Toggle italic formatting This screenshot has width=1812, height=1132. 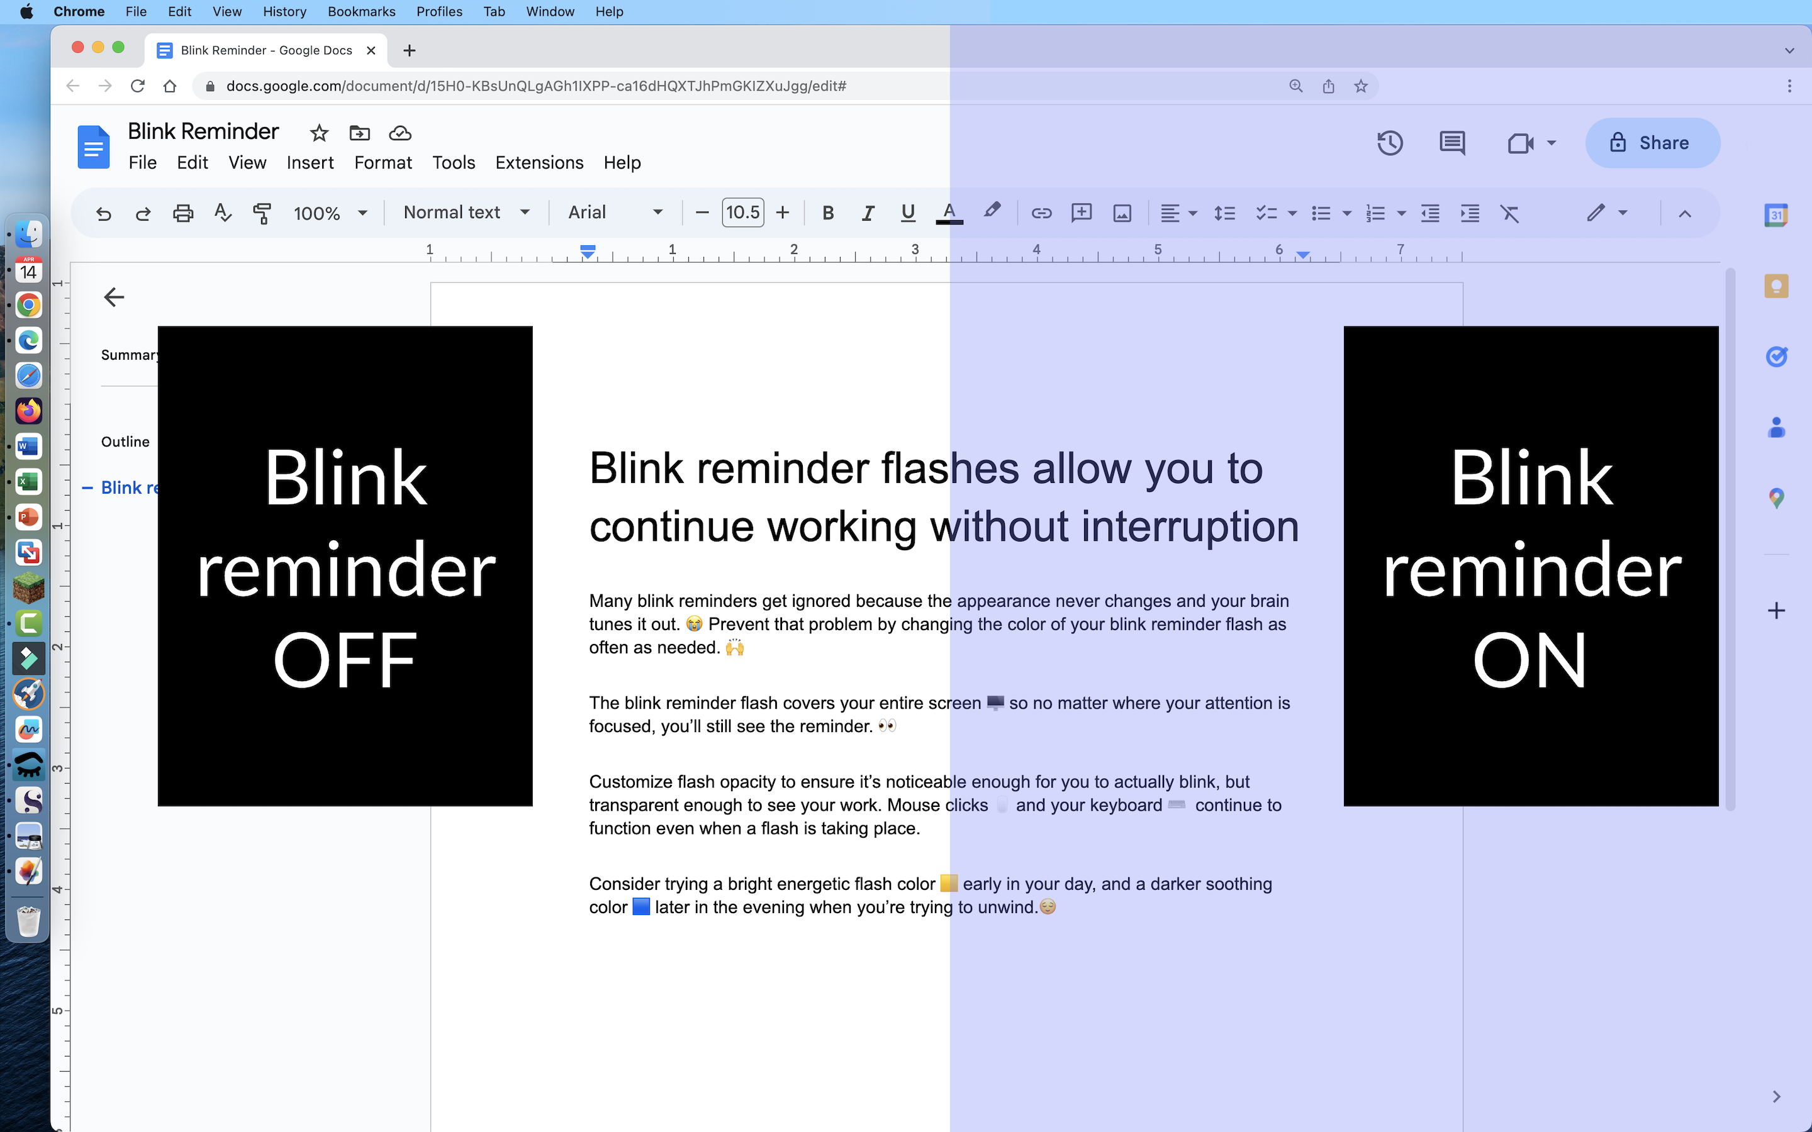coord(867,213)
